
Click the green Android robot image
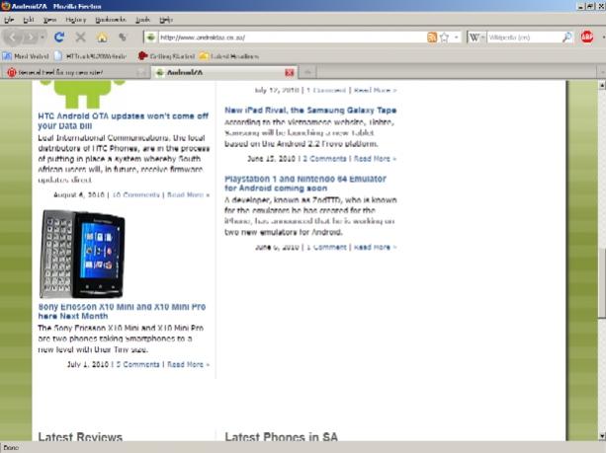coord(83,94)
